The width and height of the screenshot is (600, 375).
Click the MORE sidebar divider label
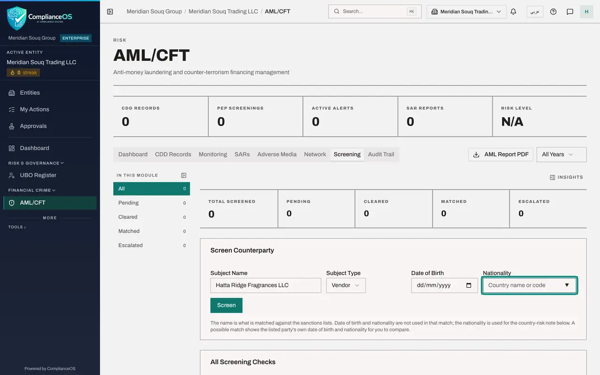point(50,218)
